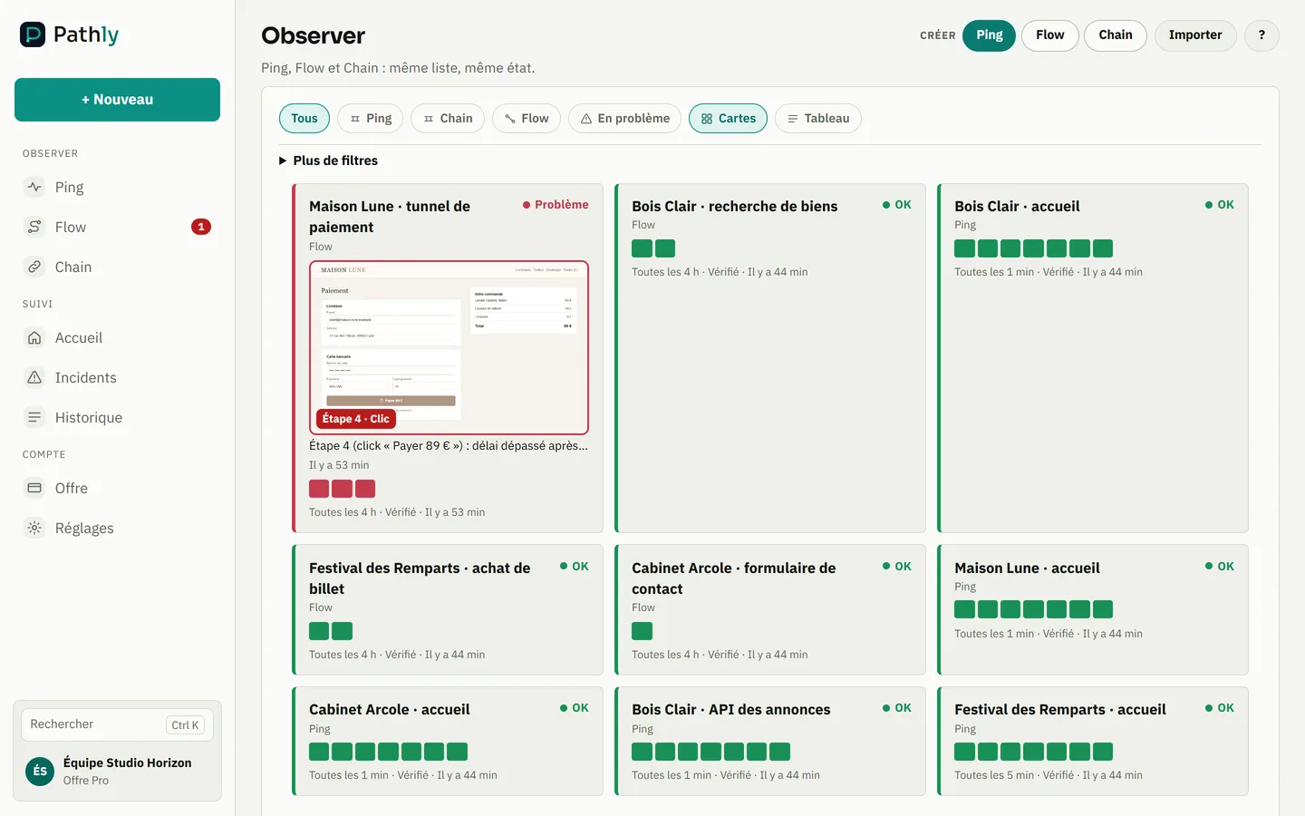Open Historique page
The width and height of the screenshot is (1305, 816).
click(x=117, y=417)
